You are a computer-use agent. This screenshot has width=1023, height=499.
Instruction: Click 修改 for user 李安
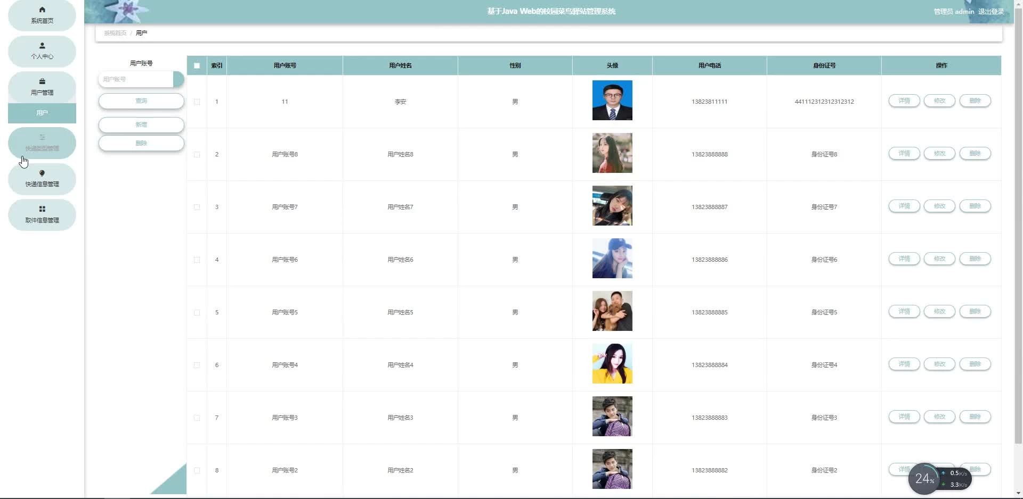(939, 101)
